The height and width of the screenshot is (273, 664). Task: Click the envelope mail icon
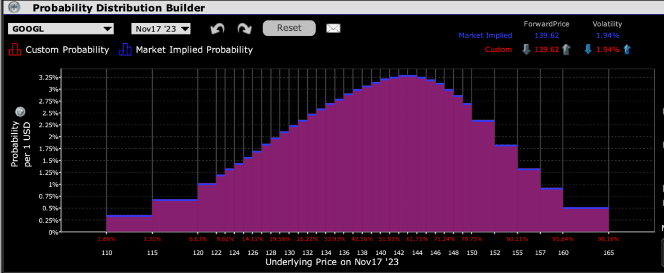[x=333, y=28]
